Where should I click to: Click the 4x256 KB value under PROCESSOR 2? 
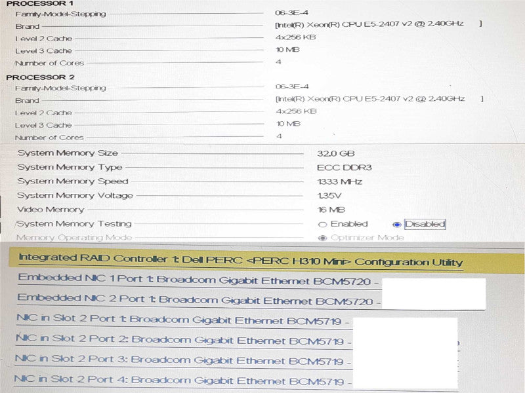coord(296,111)
